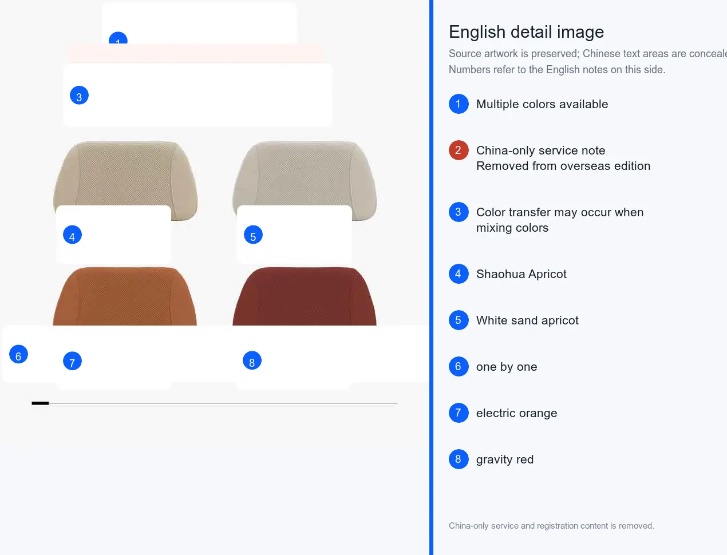Click the Multiple colors available note
Screen dimensions: 727x555
click(542, 104)
